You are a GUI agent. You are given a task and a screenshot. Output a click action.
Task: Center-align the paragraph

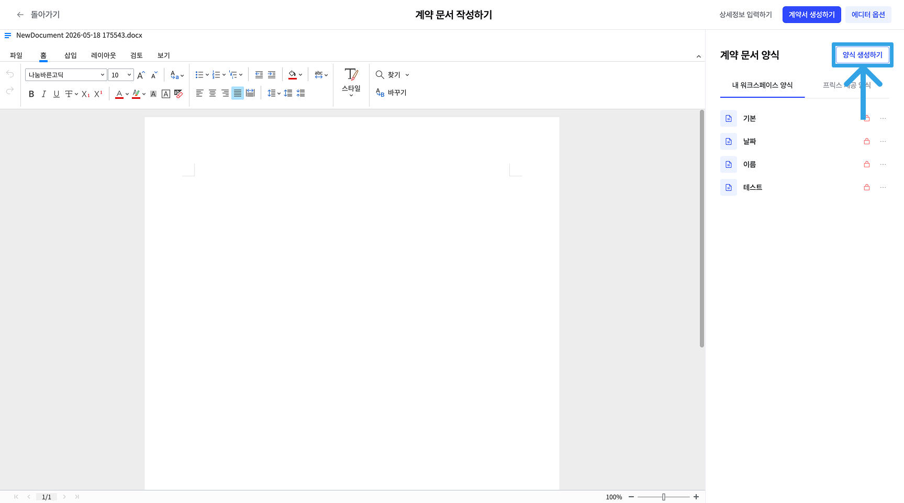click(x=213, y=93)
